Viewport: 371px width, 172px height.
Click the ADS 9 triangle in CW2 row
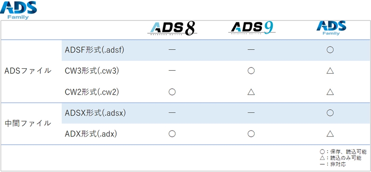click(x=251, y=92)
